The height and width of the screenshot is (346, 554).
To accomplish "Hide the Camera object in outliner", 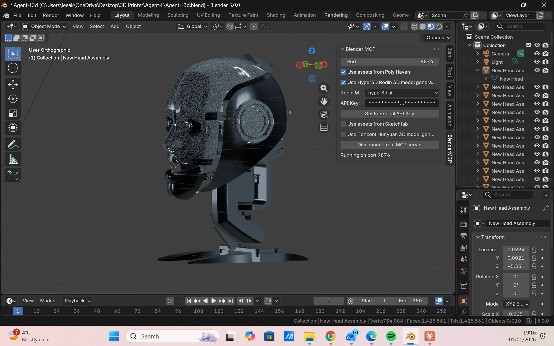I will pos(537,54).
